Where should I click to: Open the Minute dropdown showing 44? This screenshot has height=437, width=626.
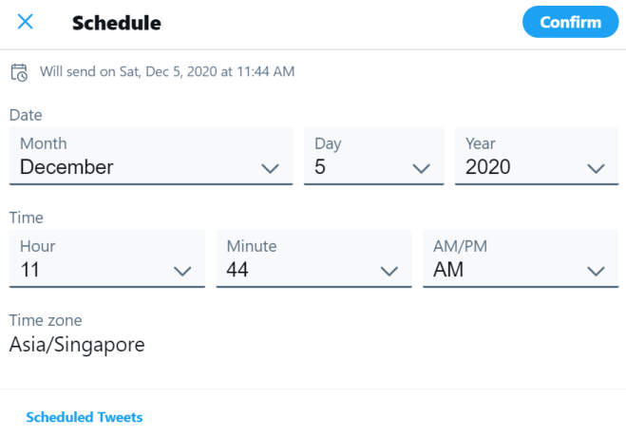[313, 258]
